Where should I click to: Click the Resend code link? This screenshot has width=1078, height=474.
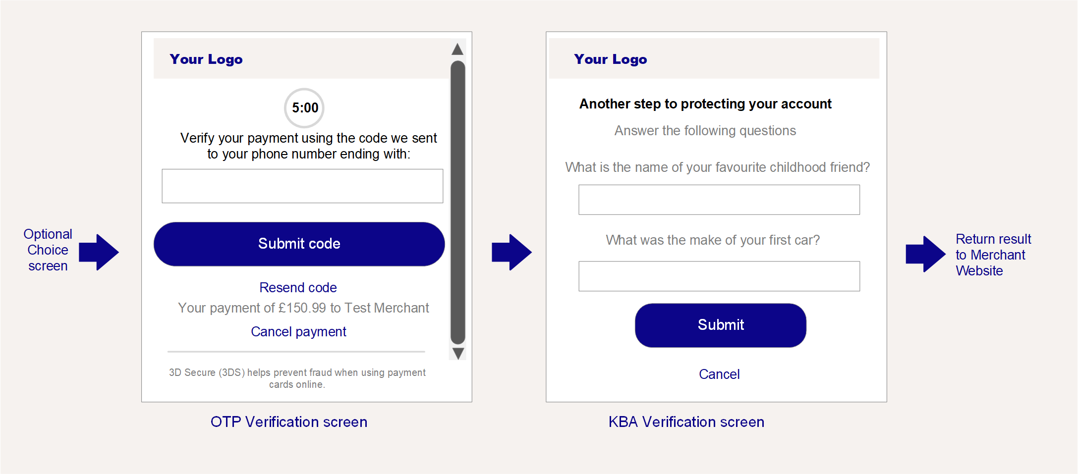point(298,288)
